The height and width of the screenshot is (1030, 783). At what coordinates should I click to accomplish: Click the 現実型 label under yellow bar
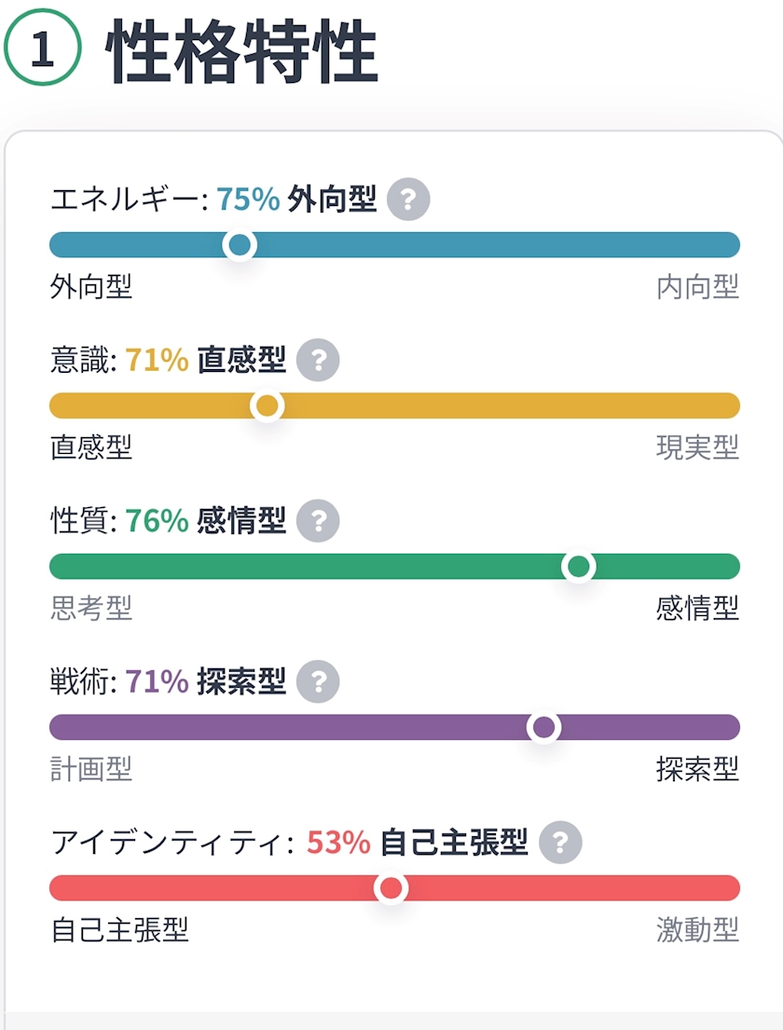697,448
